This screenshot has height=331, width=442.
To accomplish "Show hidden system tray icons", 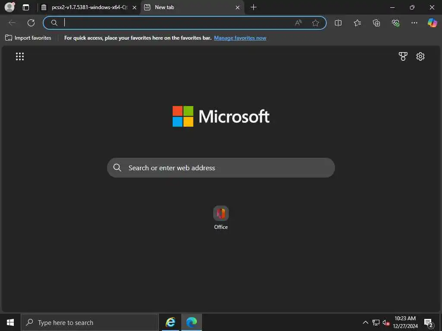I will [365, 322].
